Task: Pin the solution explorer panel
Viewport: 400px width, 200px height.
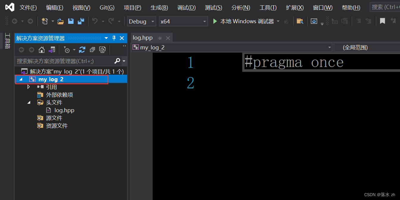Action: (114, 38)
